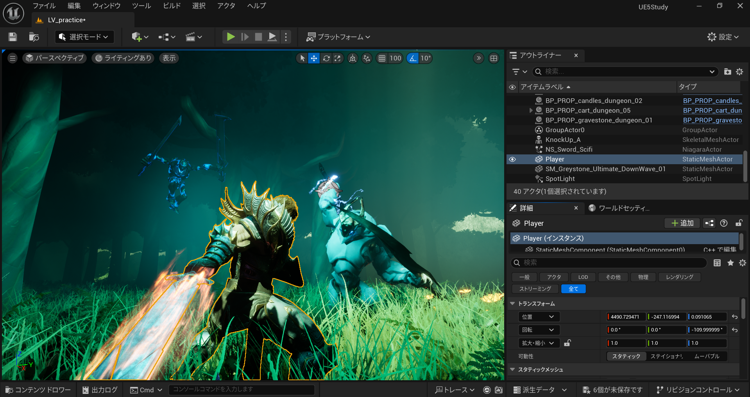Open the Tools menu
The height and width of the screenshot is (397, 750).
pyautogui.click(x=141, y=6)
